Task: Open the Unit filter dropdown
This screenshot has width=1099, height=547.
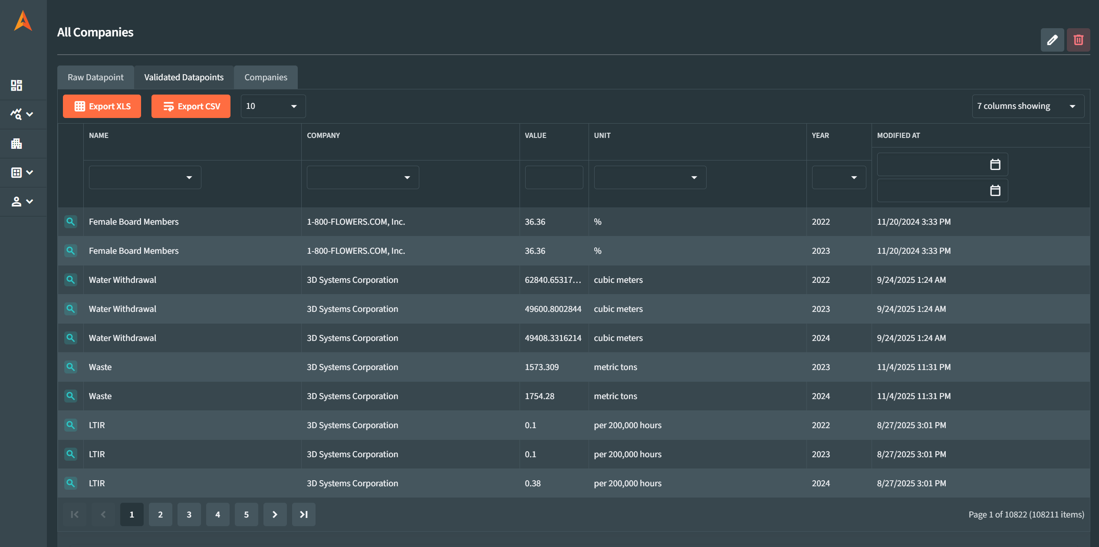Action: click(650, 177)
